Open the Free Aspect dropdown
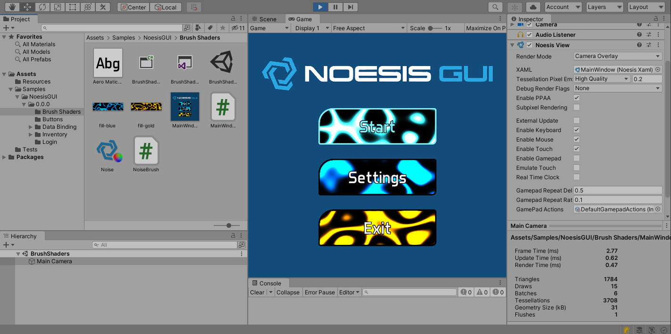Screen dimensions: 671x334 pos(368,28)
